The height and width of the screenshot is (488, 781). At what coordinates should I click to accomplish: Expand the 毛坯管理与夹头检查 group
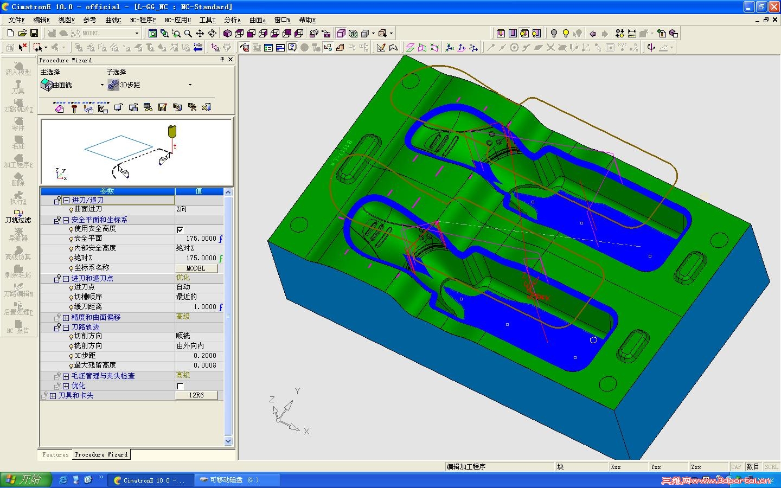click(x=66, y=376)
